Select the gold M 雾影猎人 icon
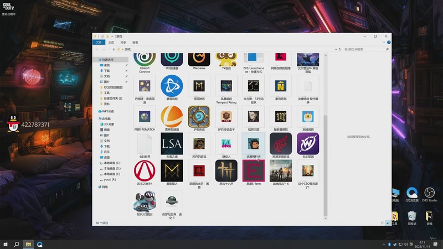This screenshot has width=443, height=249. (x=172, y=171)
